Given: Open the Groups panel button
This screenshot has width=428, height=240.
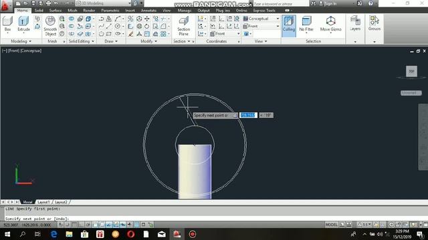Looking at the screenshot, I should point(374,23).
